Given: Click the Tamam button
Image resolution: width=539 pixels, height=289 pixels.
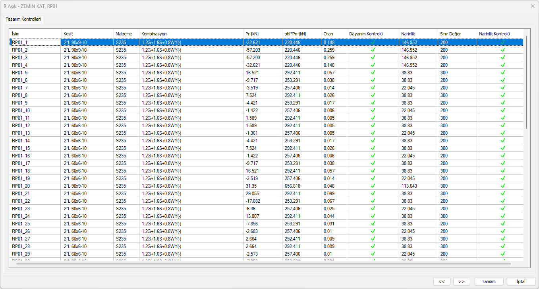Looking at the screenshot, I should tap(489, 281).
